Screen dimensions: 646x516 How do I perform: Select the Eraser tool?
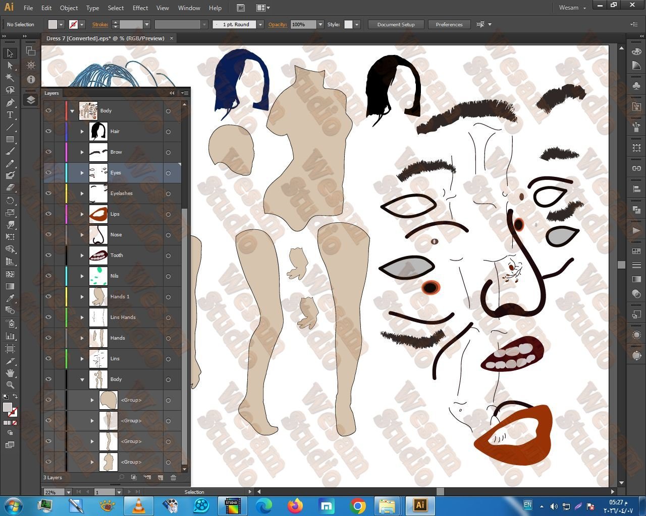pos(10,187)
